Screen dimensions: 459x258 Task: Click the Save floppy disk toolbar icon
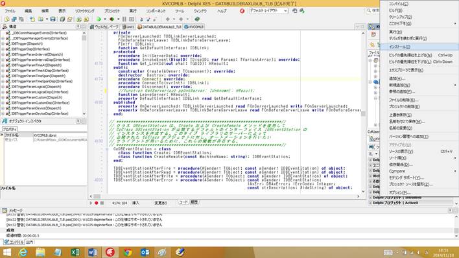tap(53, 19)
